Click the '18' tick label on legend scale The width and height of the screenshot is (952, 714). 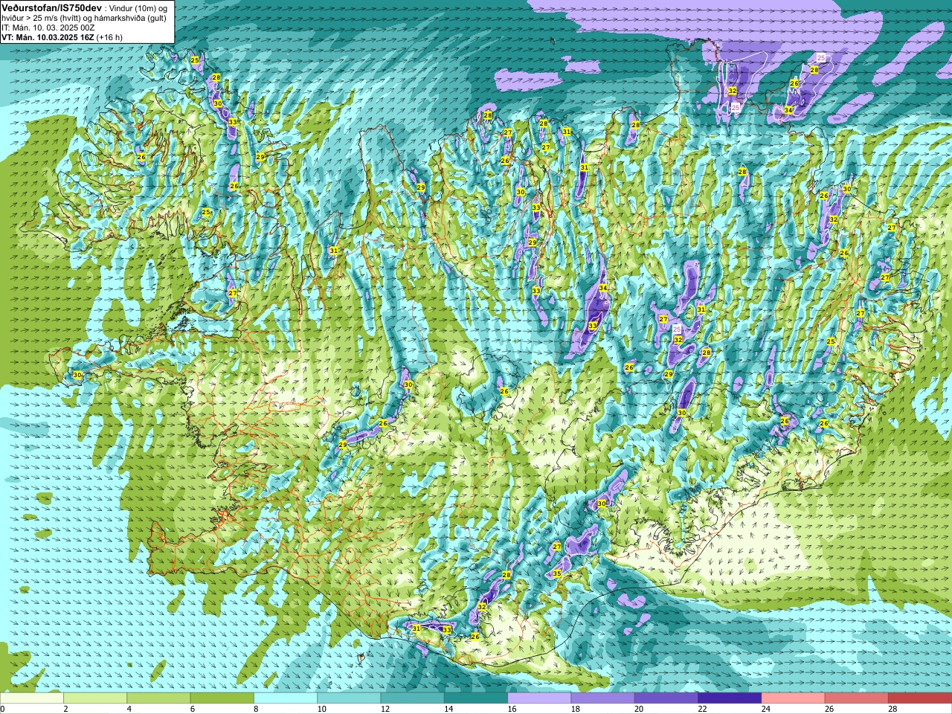click(x=576, y=709)
